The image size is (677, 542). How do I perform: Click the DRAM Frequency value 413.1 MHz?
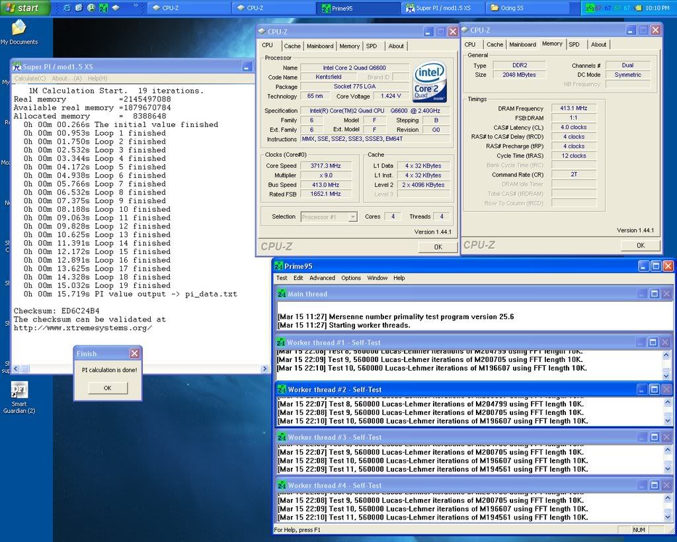573,108
